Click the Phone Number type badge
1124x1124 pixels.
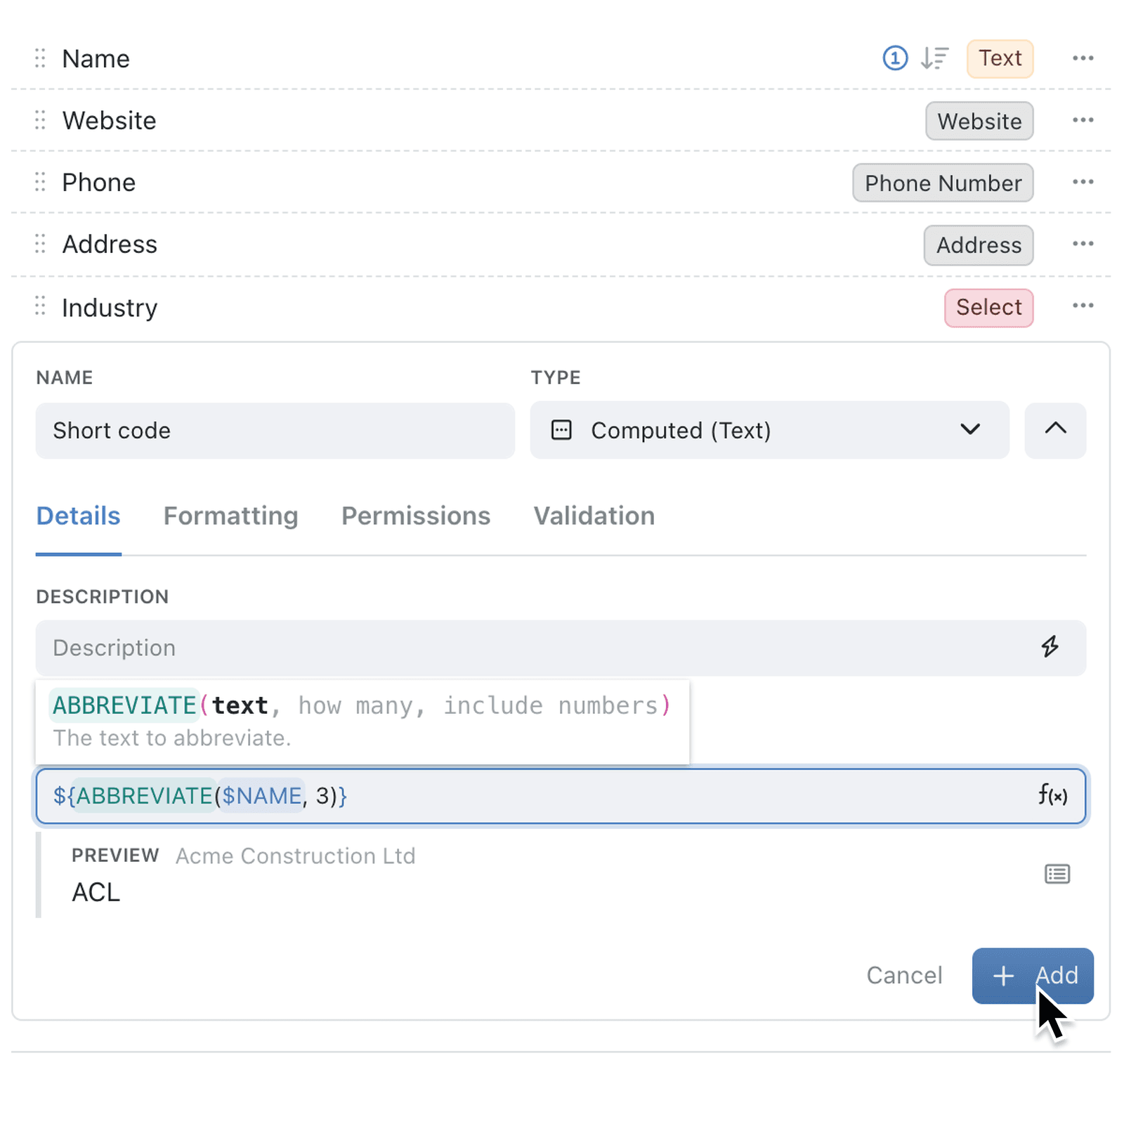943,183
